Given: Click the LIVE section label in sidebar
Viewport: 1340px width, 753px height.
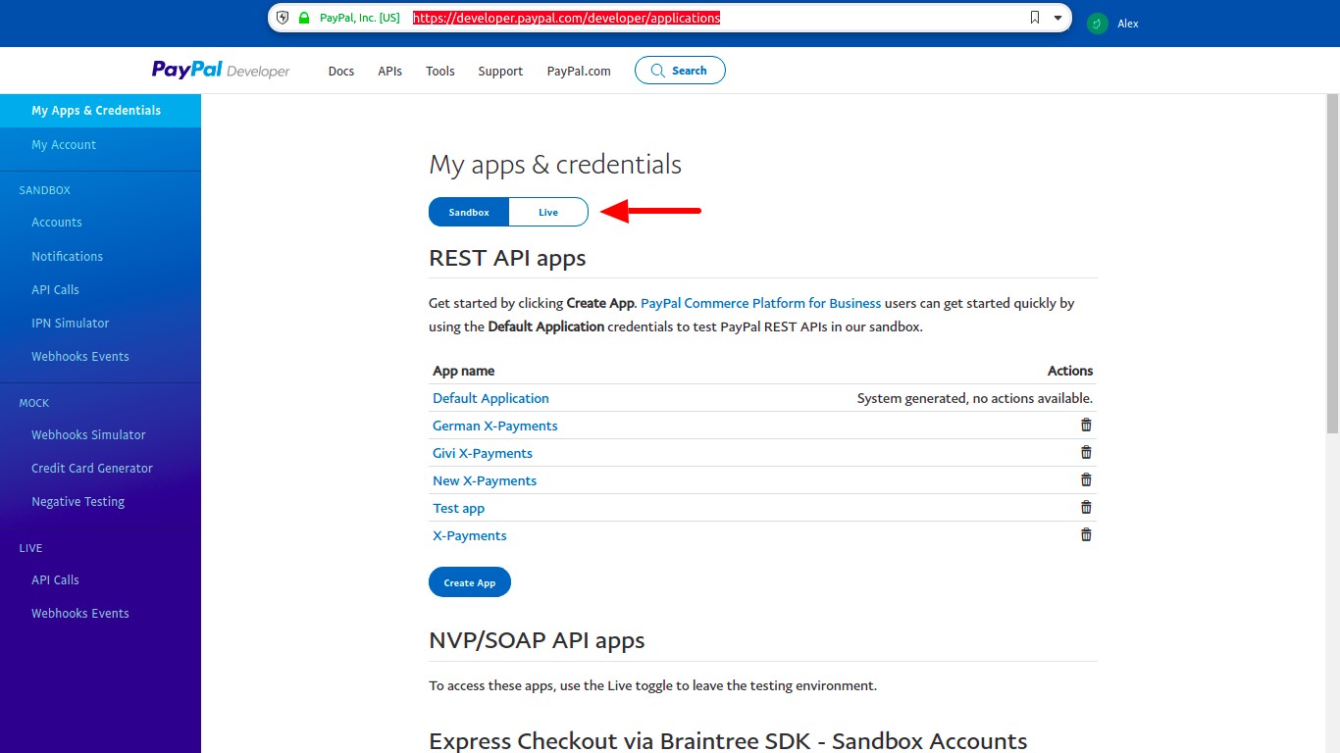Looking at the screenshot, I should click(31, 548).
